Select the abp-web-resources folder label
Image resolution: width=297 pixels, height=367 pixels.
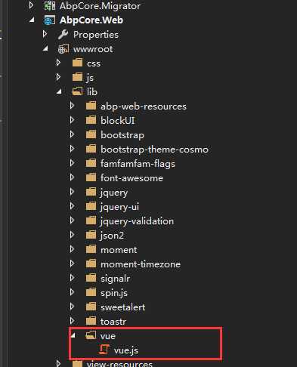[144, 106]
